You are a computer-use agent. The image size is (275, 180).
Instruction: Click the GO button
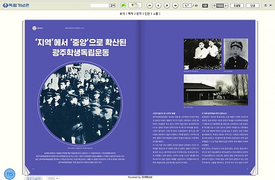tap(205, 5)
